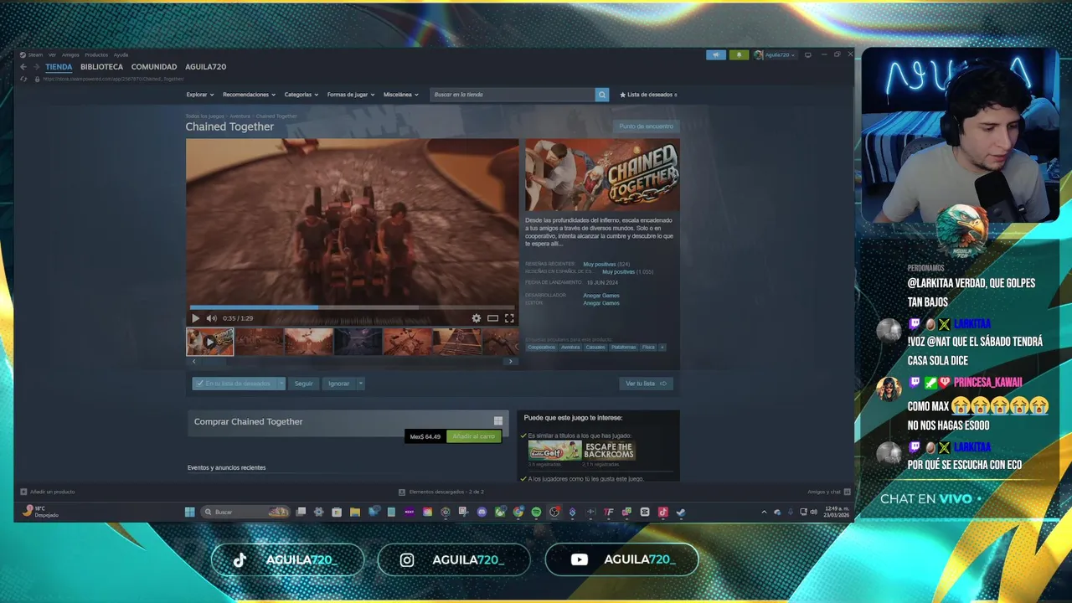Open Elementos descargados downloads status
This screenshot has width=1072, height=603.
point(441,492)
